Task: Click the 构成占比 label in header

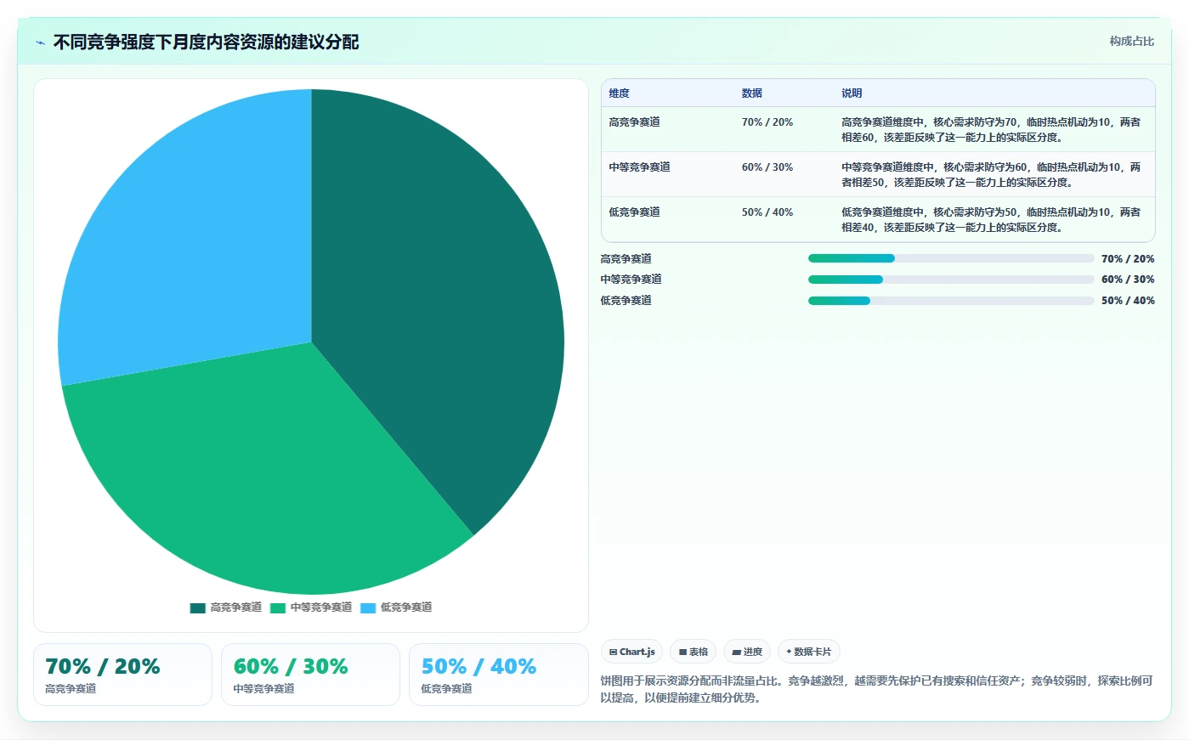Action: (x=1131, y=41)
